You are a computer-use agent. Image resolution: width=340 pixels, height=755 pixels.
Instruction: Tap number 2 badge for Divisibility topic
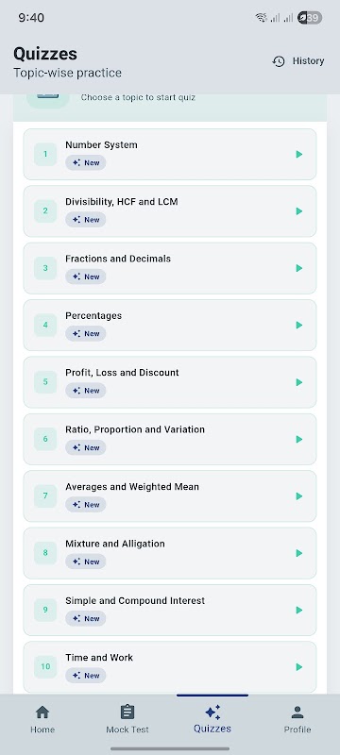pyautogui.click(x=45, y=210)
